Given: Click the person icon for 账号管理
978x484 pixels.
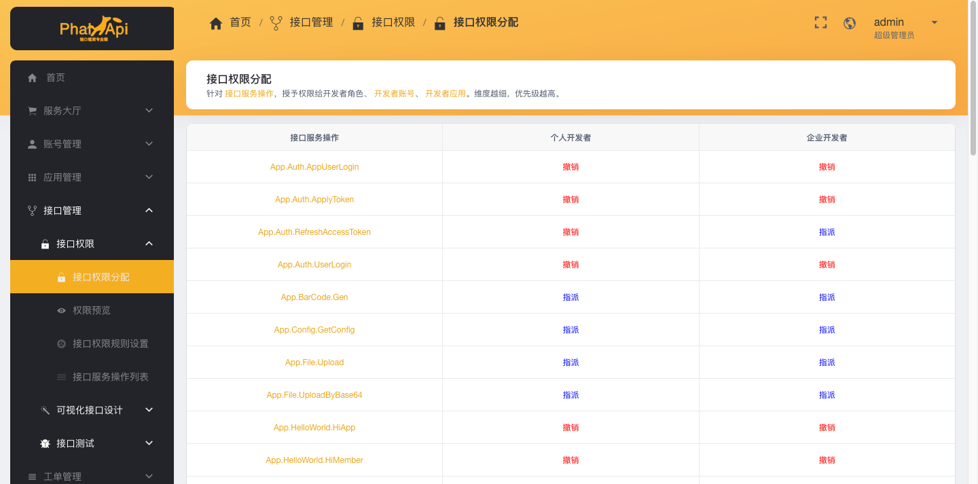Looking at the screenshot, I should point(32,145).
